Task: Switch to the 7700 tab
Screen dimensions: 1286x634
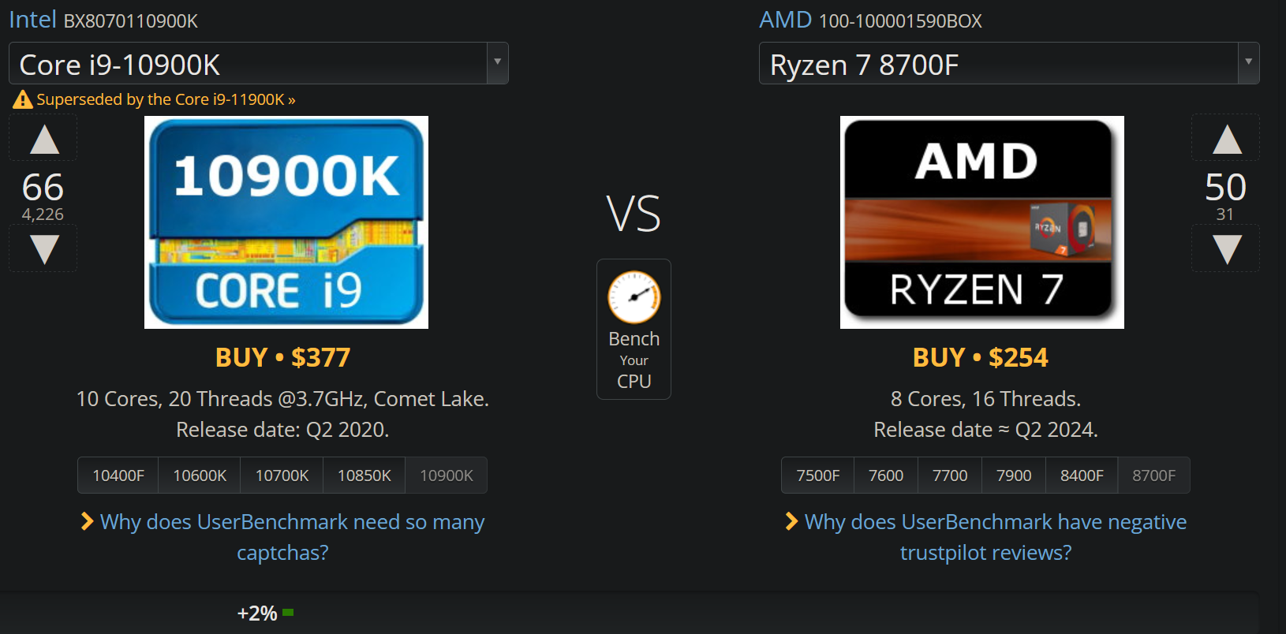Action: pyautogui.click(x=950, y=475)
